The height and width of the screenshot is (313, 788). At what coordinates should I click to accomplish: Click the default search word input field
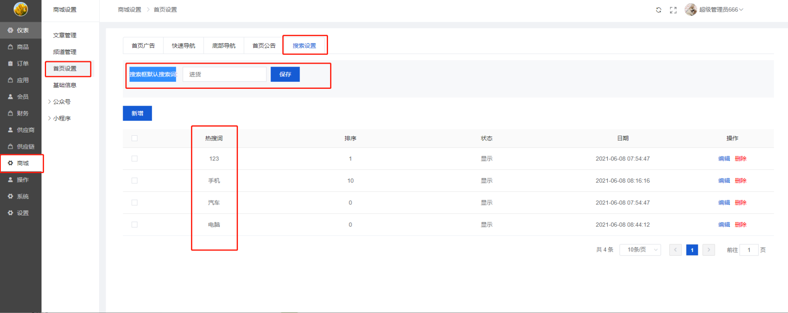pos(225,74)
